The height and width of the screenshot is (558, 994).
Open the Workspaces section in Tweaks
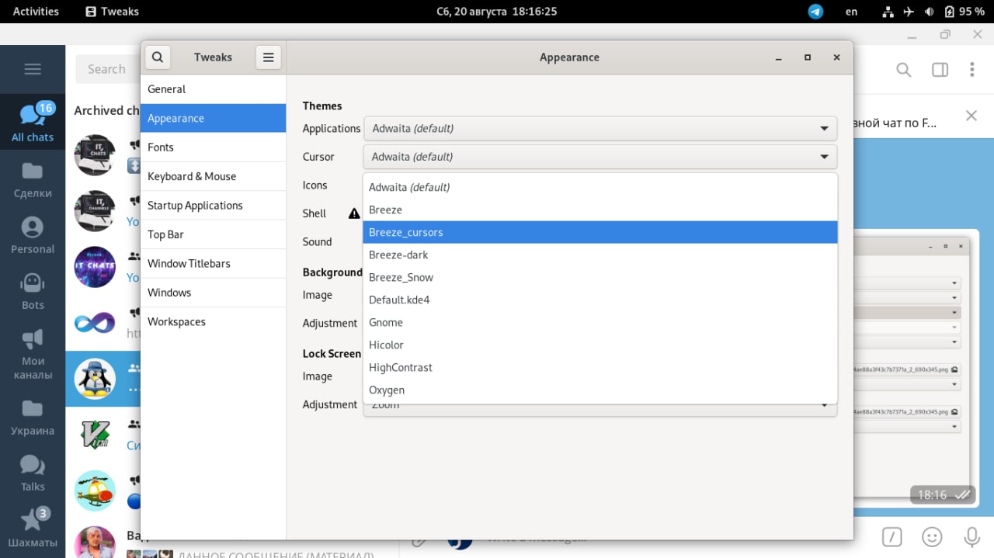(213, 322)
